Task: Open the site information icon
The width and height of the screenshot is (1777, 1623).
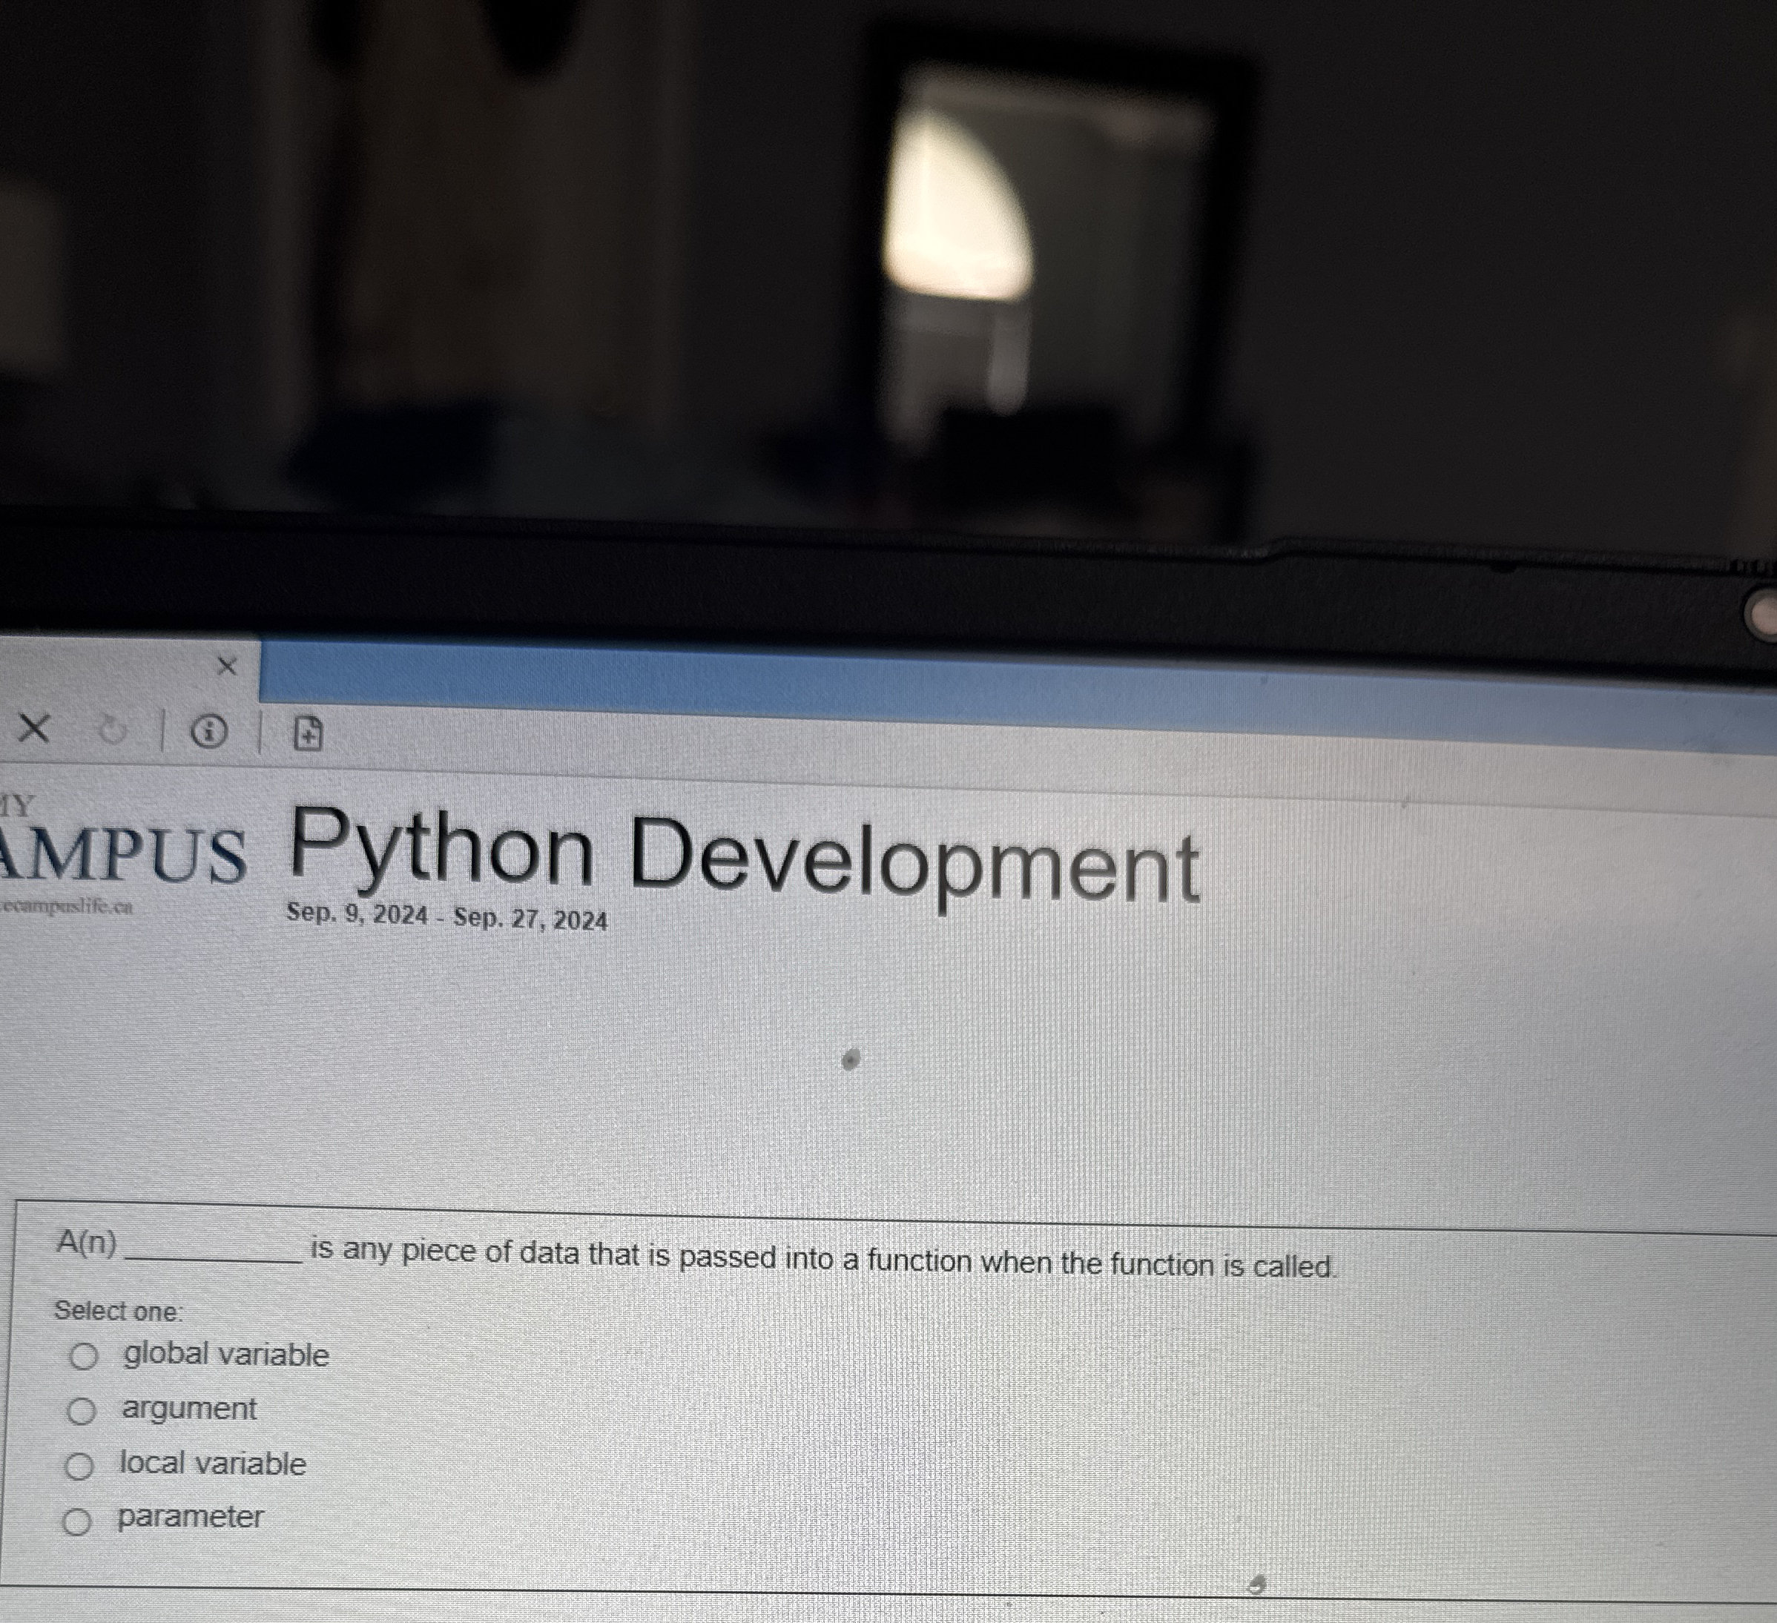Action: [210, 731]
